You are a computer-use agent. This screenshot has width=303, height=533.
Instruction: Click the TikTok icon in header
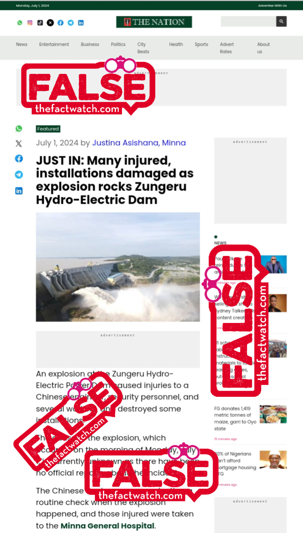click(x=40, y=23)
